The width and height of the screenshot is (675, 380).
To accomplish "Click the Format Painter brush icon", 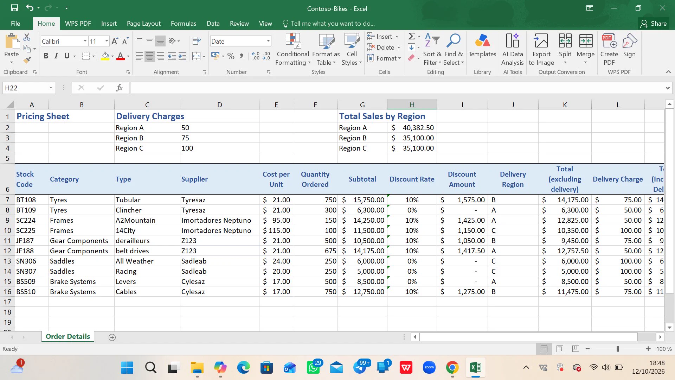I will point(27,60).
